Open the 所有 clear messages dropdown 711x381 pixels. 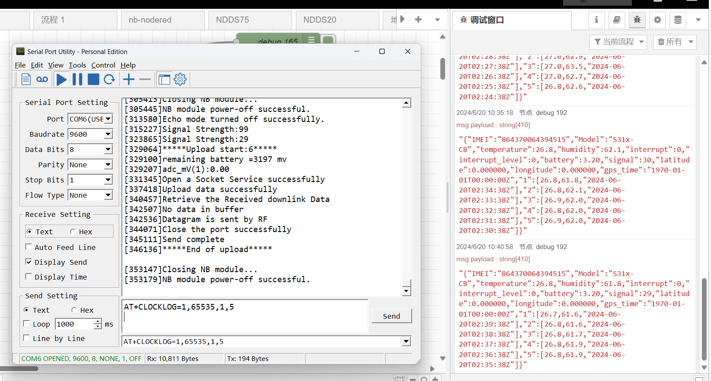point(675,42)
